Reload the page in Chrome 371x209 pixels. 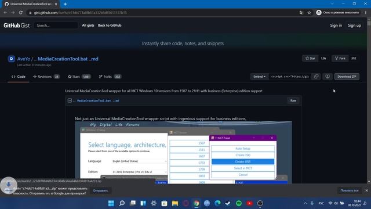pyautogui.click(x=21, y=13)
